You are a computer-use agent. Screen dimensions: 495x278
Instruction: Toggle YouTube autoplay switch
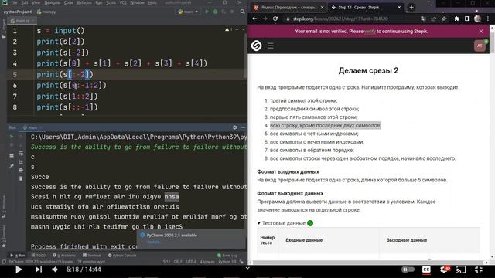[x=408, y=270]
